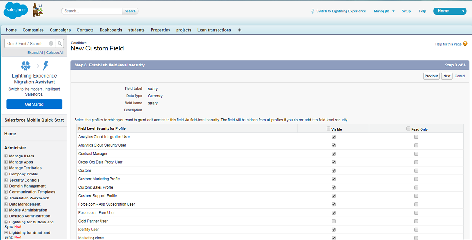Toggle the Visible column header checkbox
Image resolution: width=472 pixels, height=240 pixels.
coord(329,128)
